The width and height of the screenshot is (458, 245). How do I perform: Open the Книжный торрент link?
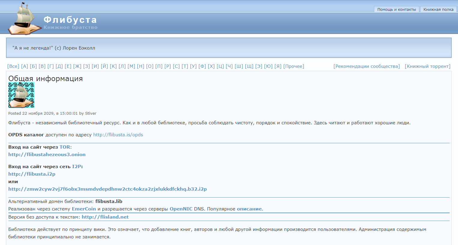tap(427, 66)
